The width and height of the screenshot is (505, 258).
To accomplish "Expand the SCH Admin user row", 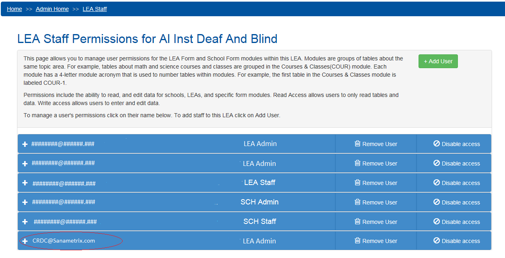I will [25, 202].
